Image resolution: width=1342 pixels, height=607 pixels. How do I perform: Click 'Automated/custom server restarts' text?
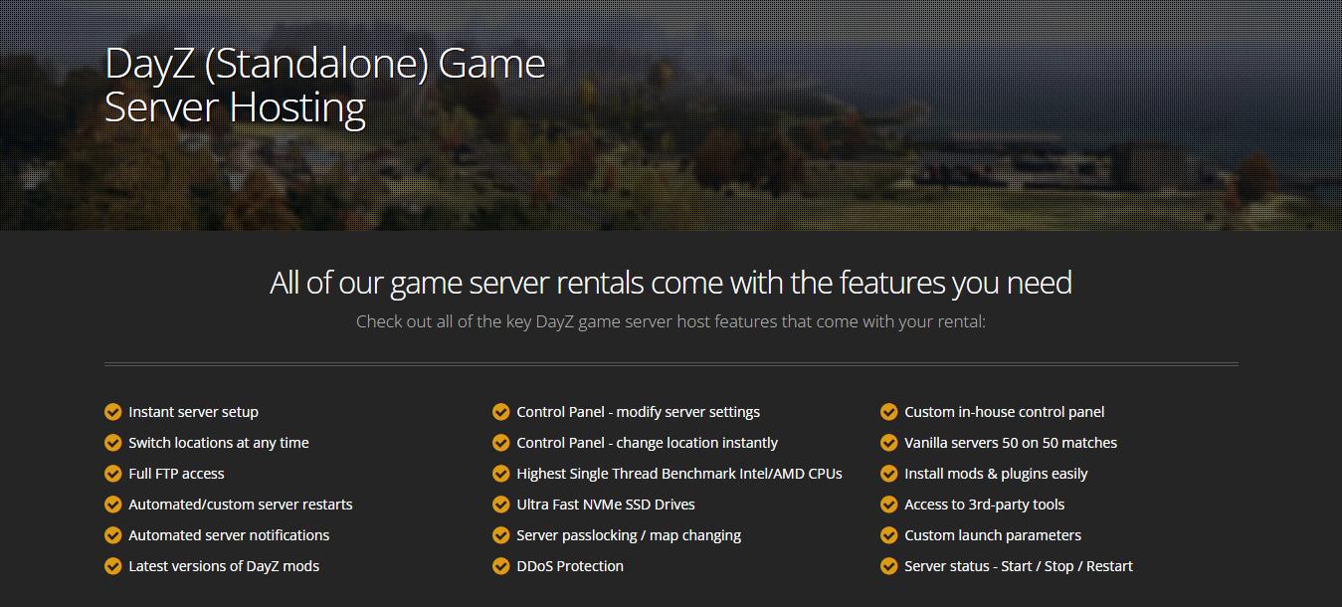tap(241, 505)
